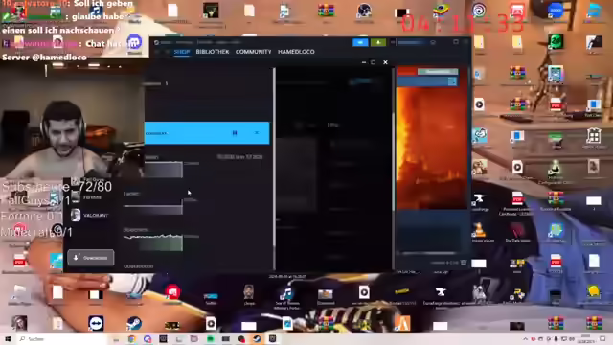Open the Avast-style orange desktop icon
613x345 pixels.
pyautogui.click(x=402, y=324)
